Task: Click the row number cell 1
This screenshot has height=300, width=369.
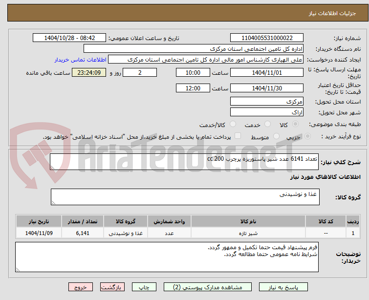Action: (x=353, y=233)
